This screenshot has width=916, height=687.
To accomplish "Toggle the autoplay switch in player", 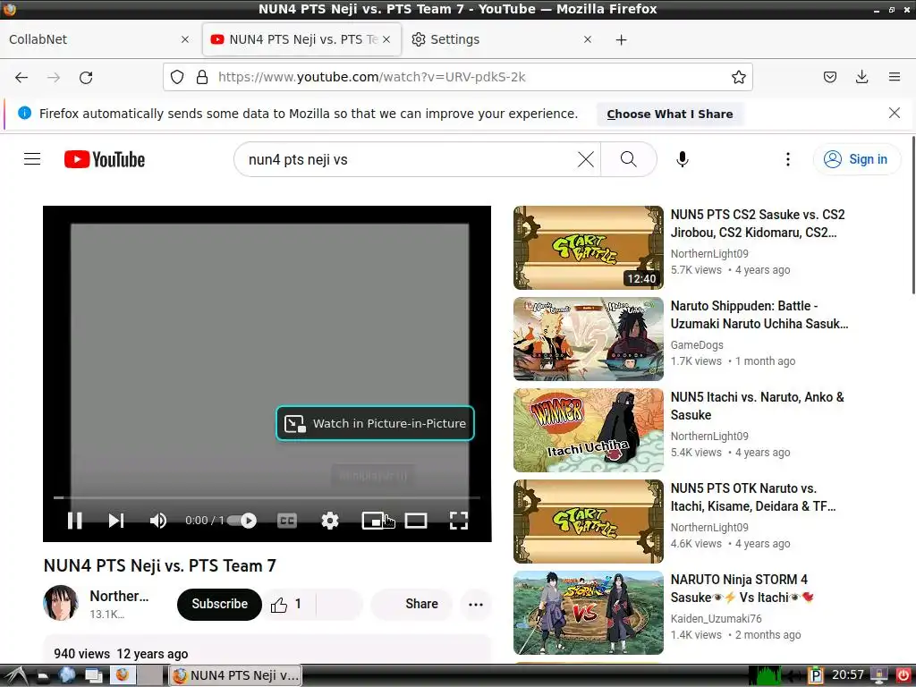I will pos(242,520).
